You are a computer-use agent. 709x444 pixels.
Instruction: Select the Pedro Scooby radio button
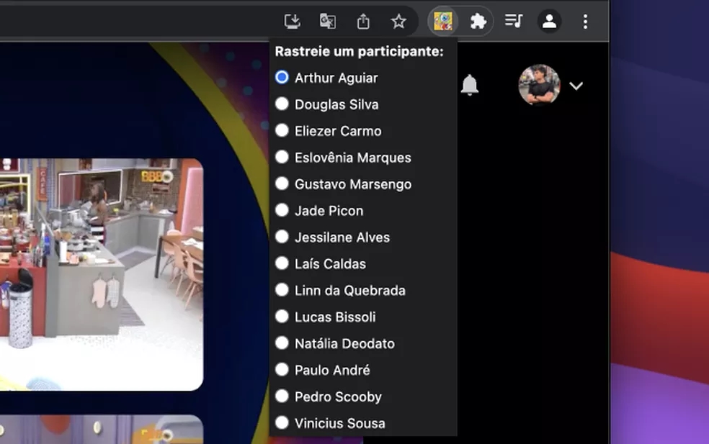click(282, 396)
